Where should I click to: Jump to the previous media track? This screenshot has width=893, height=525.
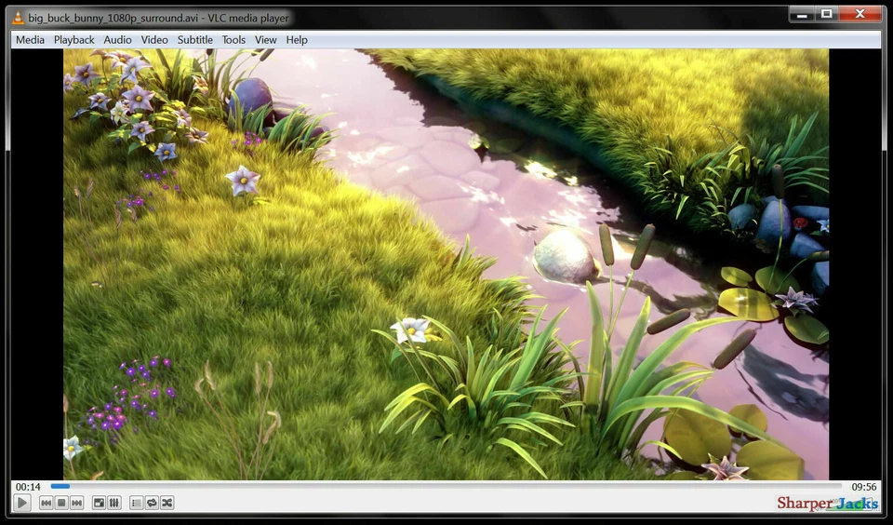click(x=47, y=503)
